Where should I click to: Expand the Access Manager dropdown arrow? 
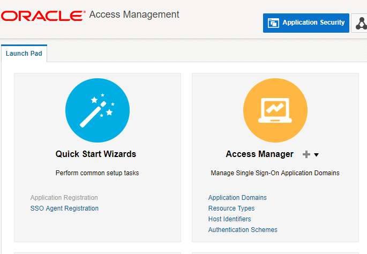click(316, 155)
